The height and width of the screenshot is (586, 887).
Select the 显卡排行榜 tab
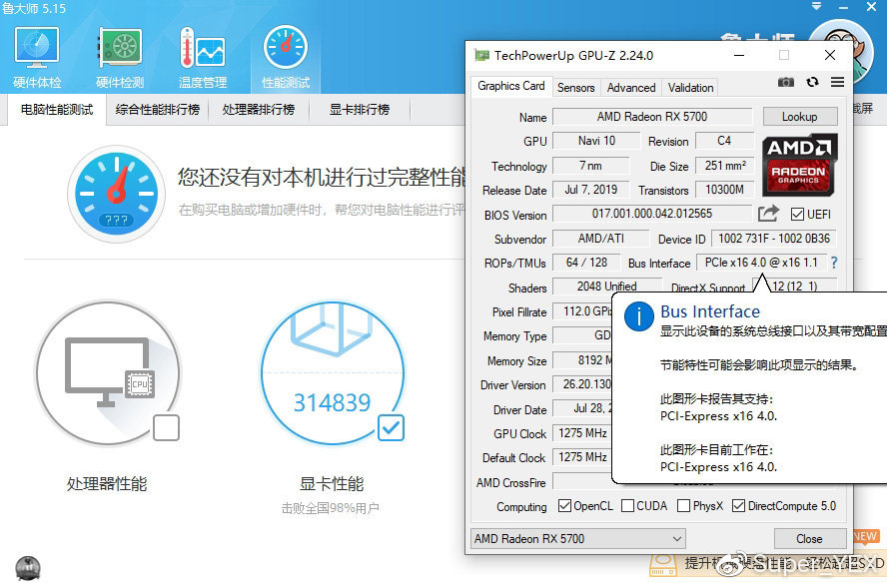point(360,110)
